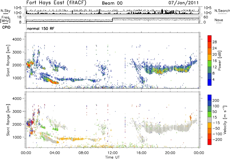Click the 'Beam 00' label
Screen dimensions: 230x159
point(112,3)
